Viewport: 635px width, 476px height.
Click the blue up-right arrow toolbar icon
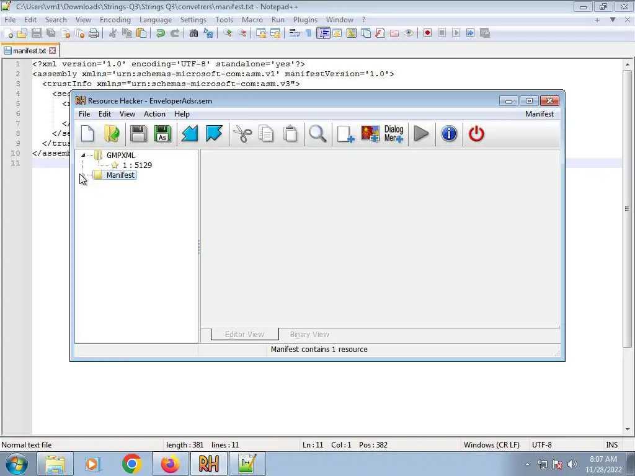214,134
